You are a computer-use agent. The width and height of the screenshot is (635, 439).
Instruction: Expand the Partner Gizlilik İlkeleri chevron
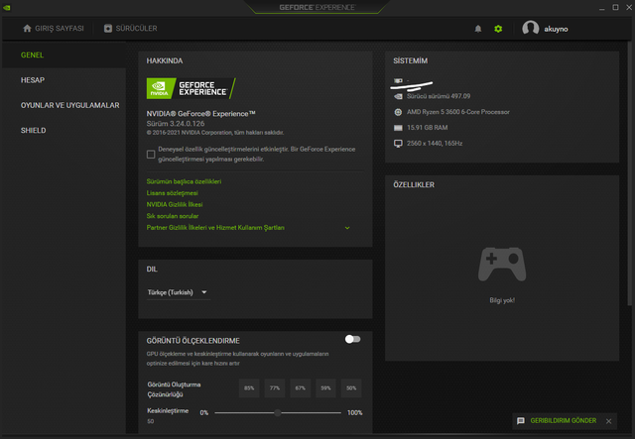pyautogui.click(x=347, y=228)
